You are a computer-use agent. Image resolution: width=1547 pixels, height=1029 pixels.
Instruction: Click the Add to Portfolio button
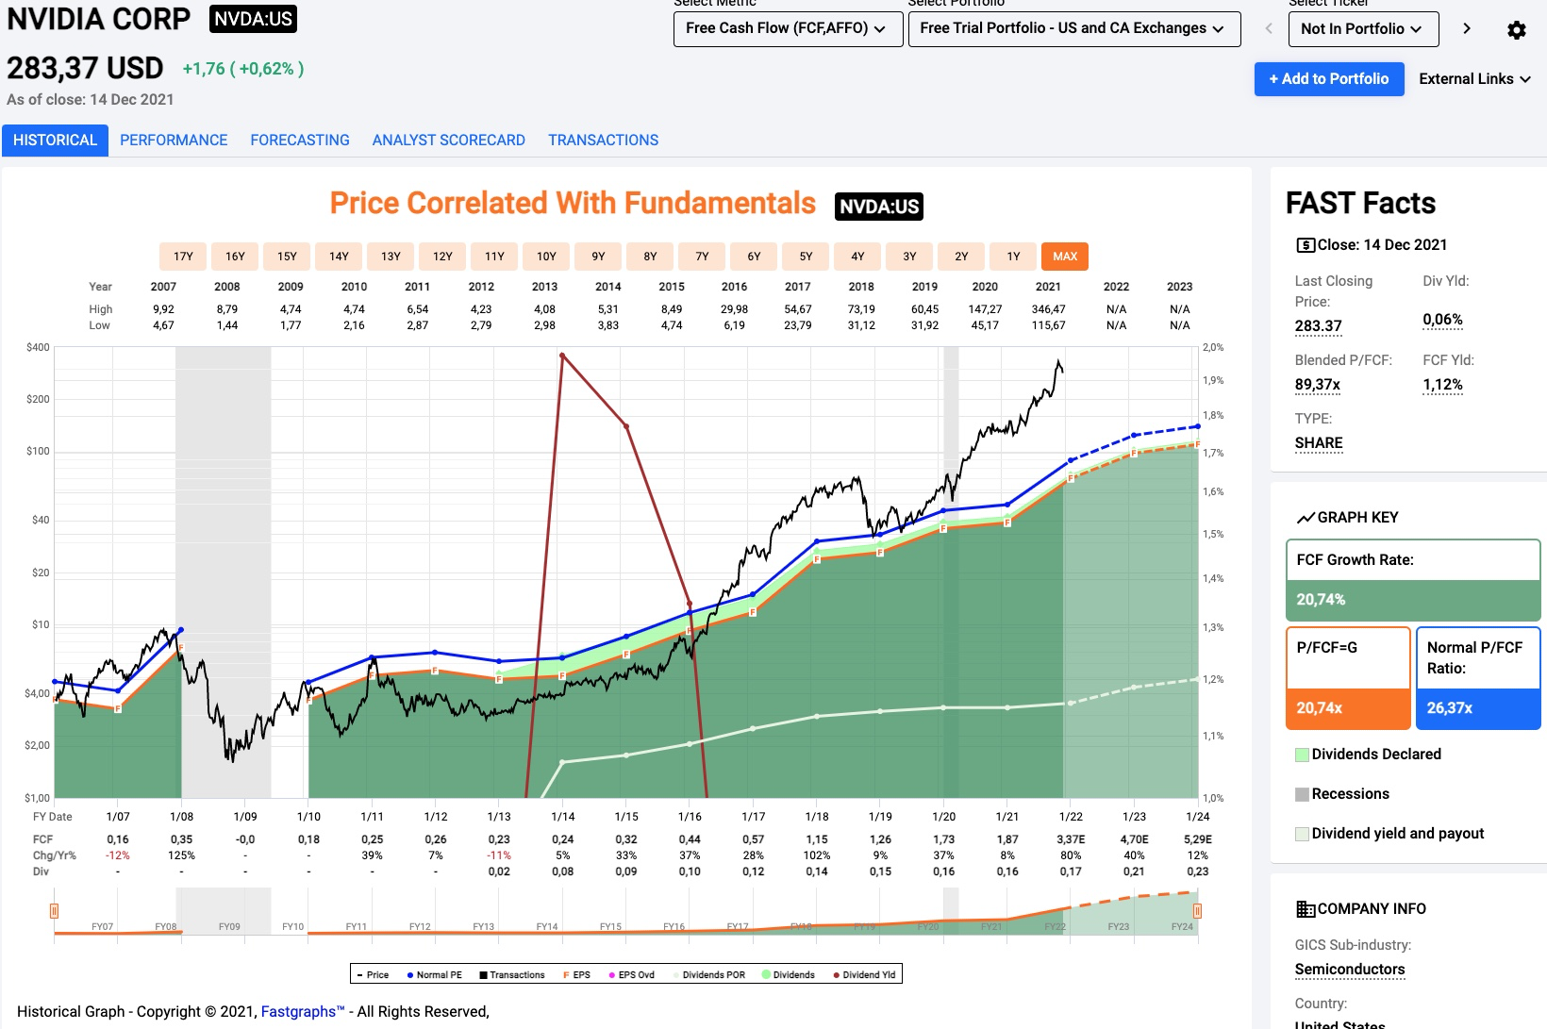1328,79
